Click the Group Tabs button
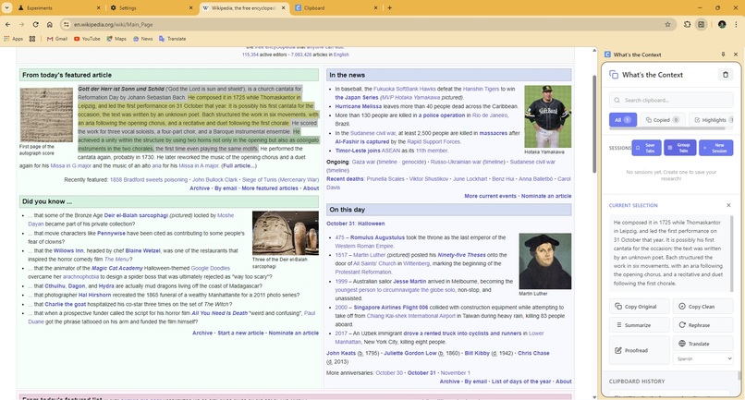This screenshot has height=400, width=745. tap(680, 148)
